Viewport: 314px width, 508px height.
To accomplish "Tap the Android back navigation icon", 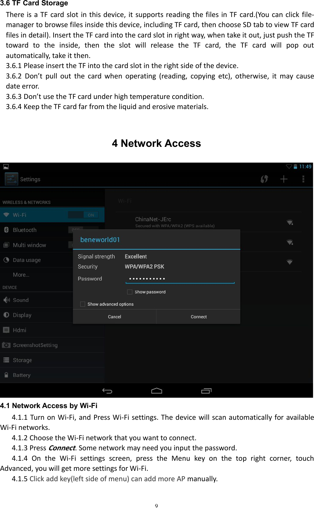I will (107, 391).
